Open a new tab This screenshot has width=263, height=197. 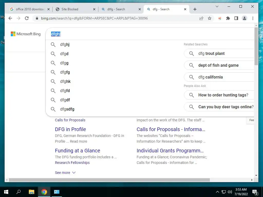tap(195, 9)
